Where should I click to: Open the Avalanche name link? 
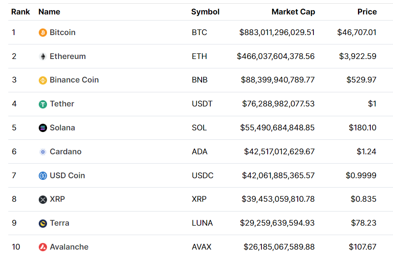coord(69,247)
